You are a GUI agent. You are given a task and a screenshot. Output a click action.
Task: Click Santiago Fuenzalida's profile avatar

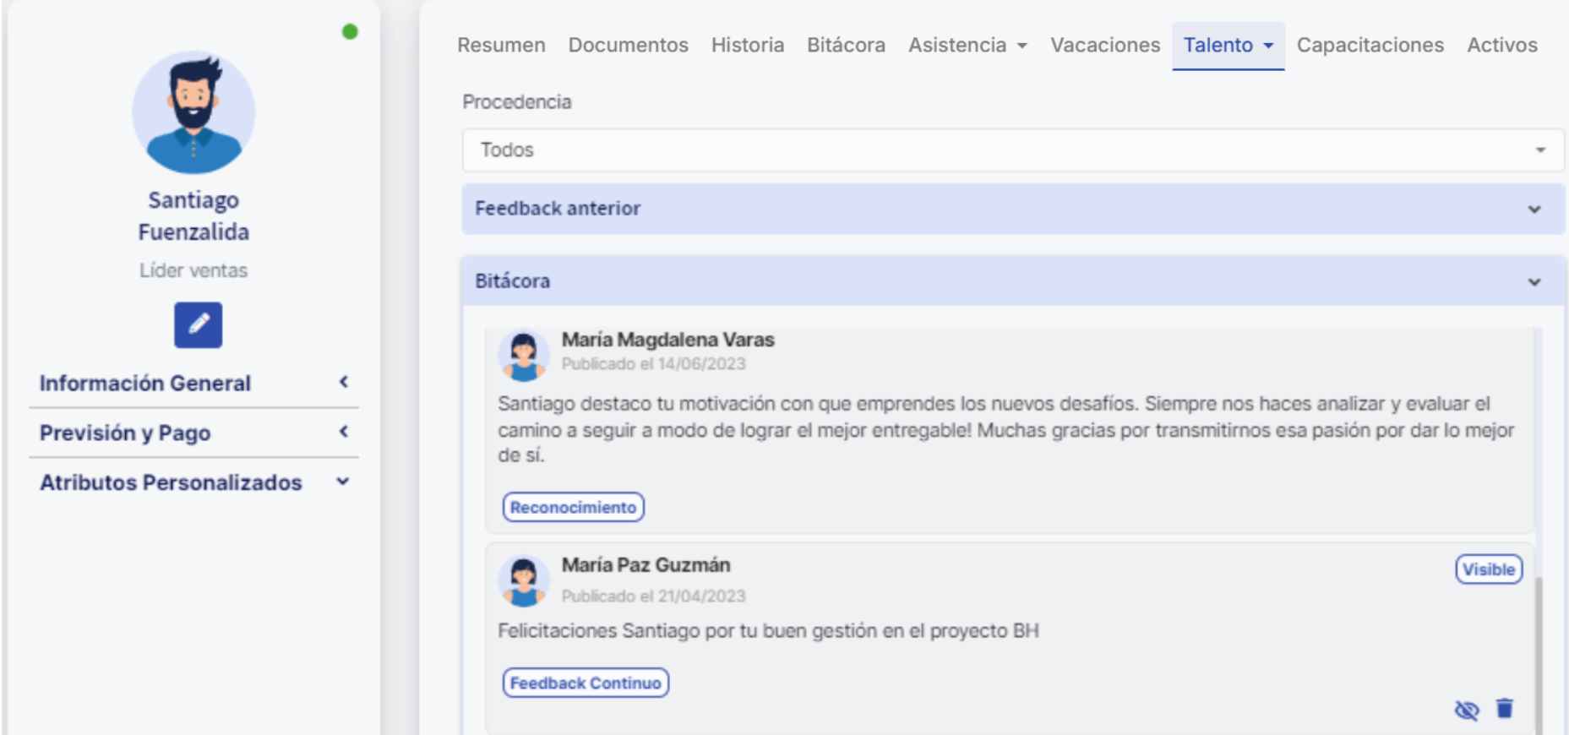[x=193, y=112]
